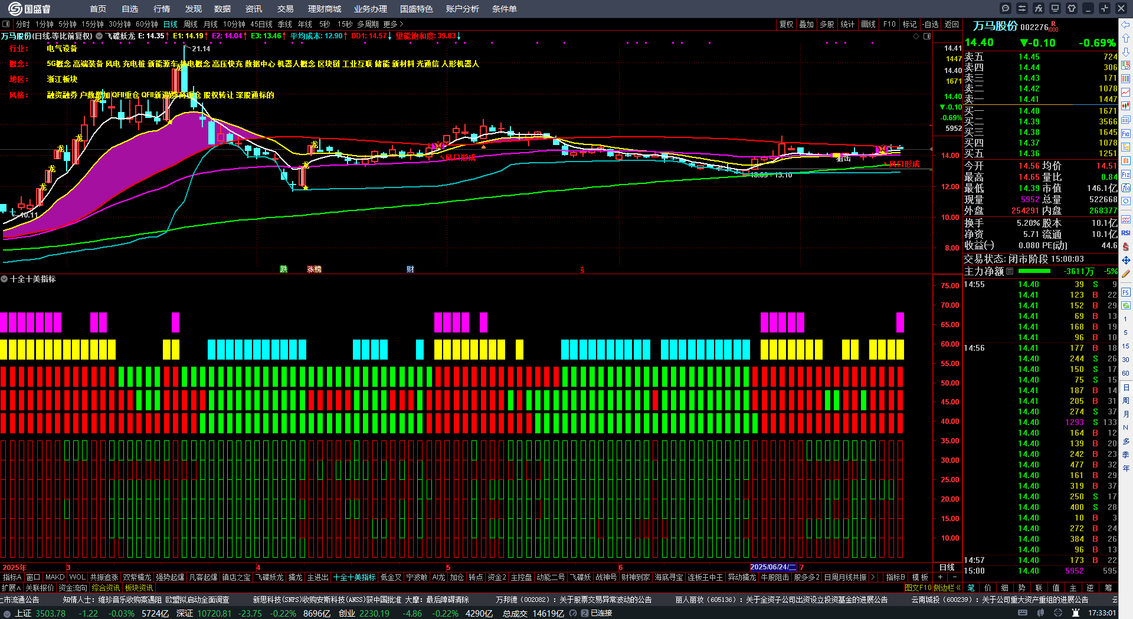The image size is (1133, 619).
Task: Toggle the 画线 draw line mode
Action: 869,24
